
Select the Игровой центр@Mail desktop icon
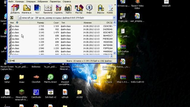coord(65,80)
